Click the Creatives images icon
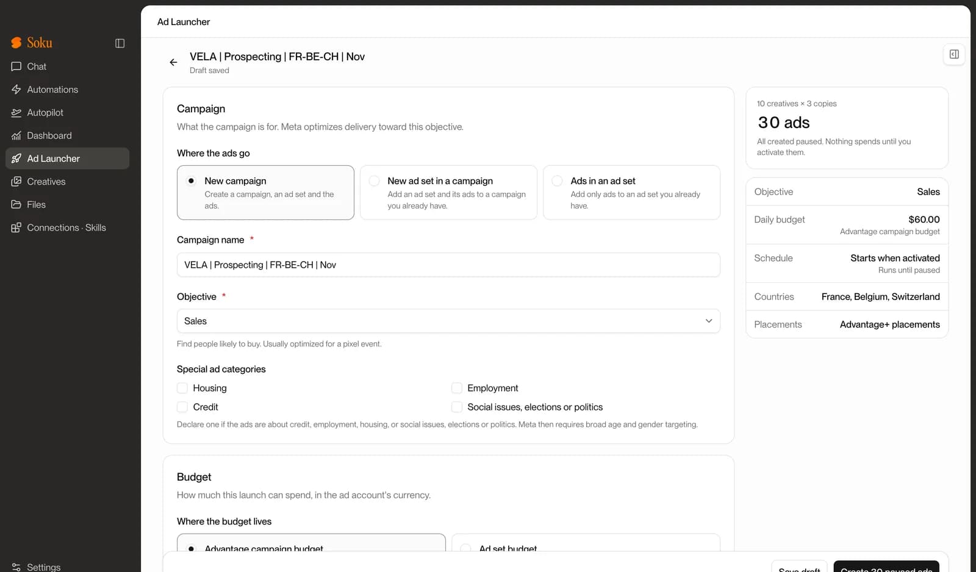The image size is (976, 572). click(x=16, y=182)
